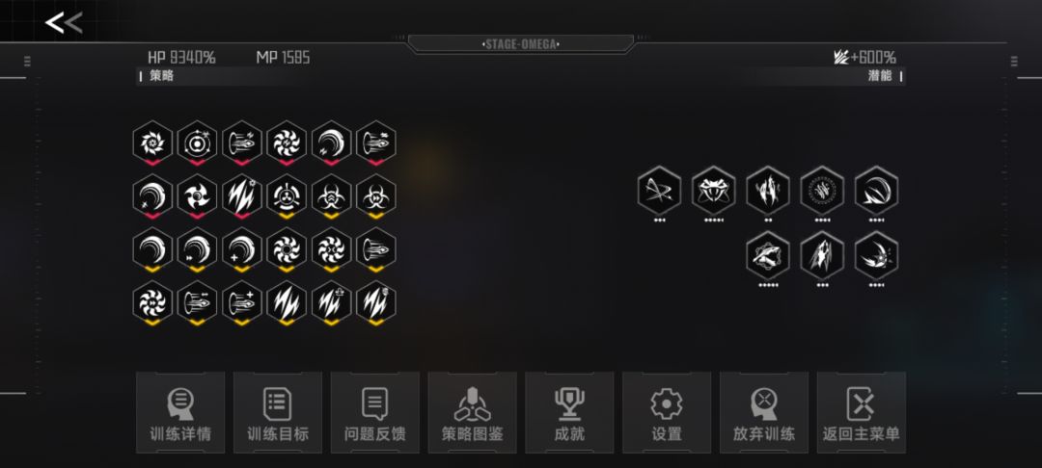Choose the bullet strategy with plus sign
The height and width of the screenshot is (468, 1042).
(242, 303)
